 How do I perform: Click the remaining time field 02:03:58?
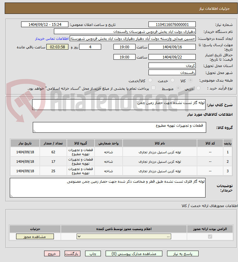coord(57,47)
